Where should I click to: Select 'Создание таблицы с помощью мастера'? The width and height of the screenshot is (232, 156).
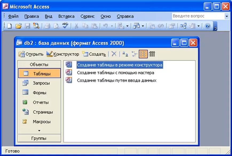click(x=115, y=73)
